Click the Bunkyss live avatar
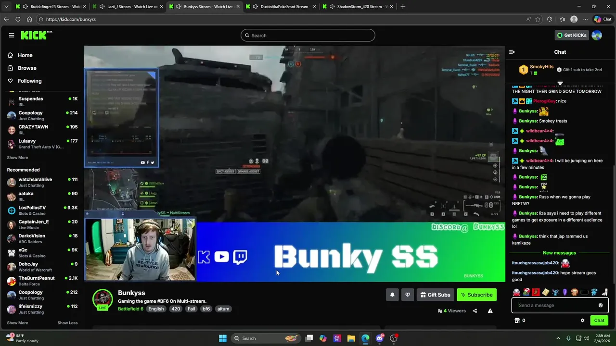The height and width of the screenshot is (346, 616). click(x=103, y=299)
